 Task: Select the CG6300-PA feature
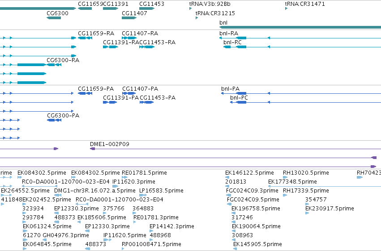[x=54, y=120]
